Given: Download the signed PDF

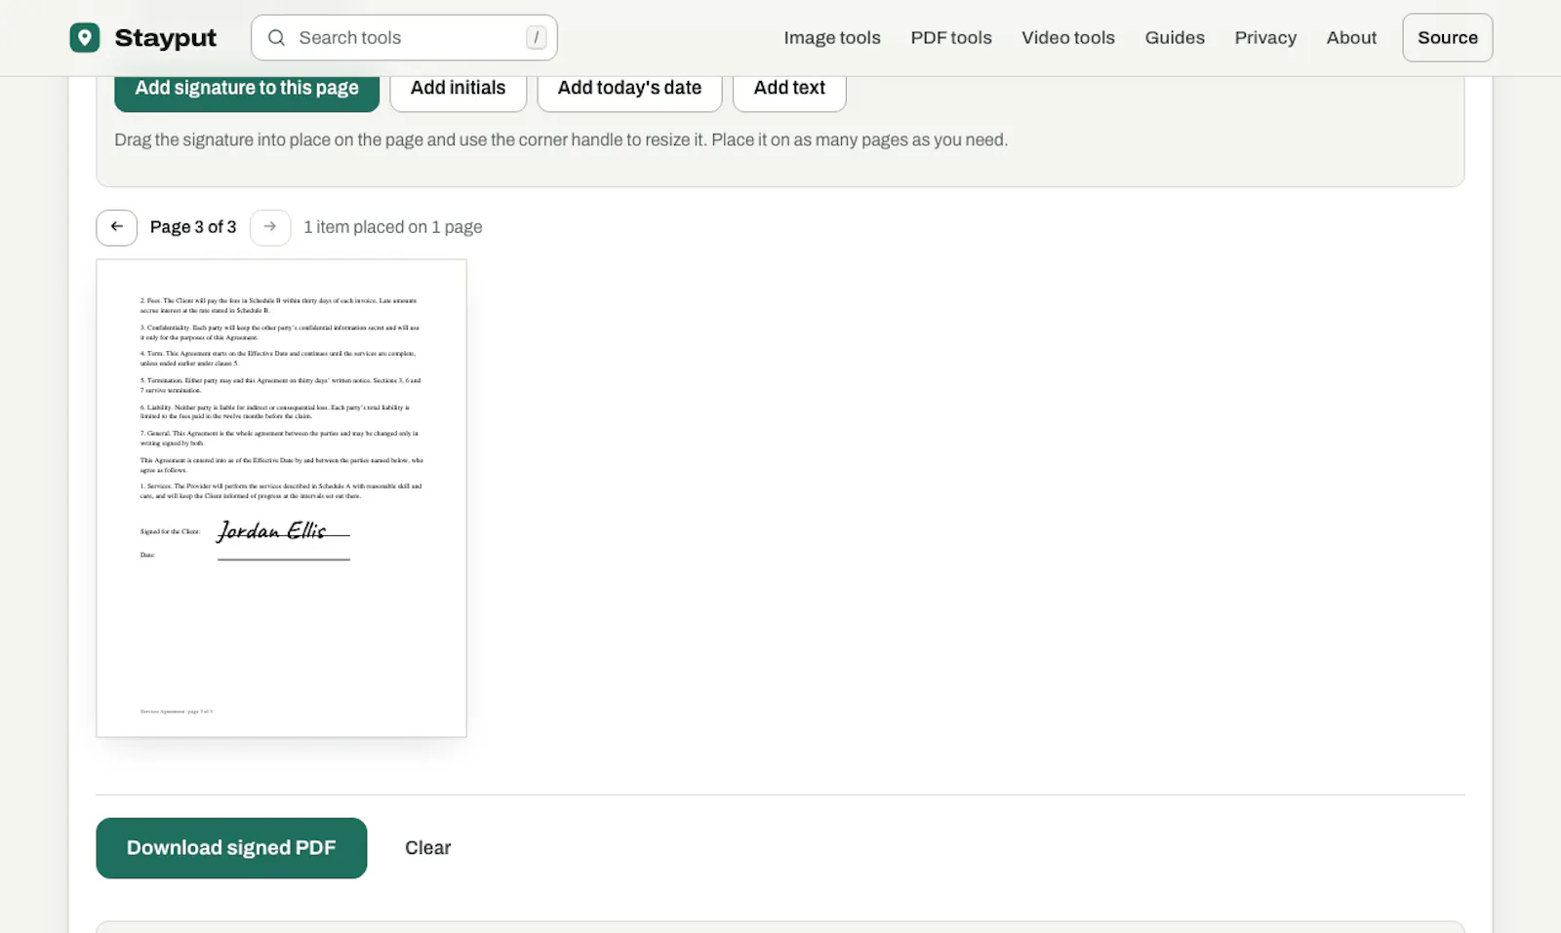Looking at the screenshot, I should (231, 848).
